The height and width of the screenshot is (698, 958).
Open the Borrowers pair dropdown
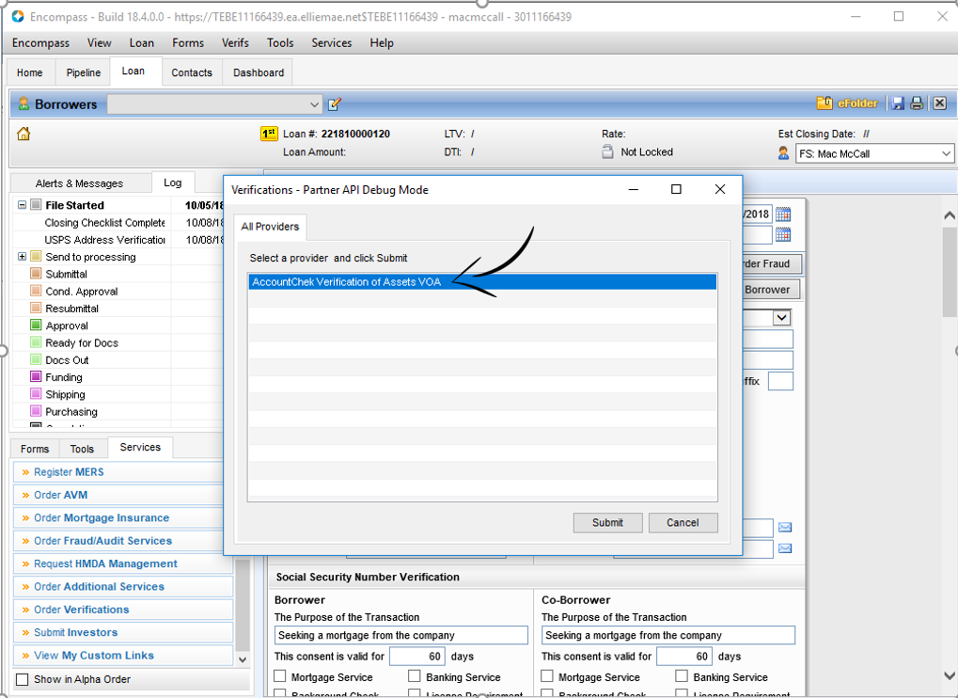[x=314, y=104]
